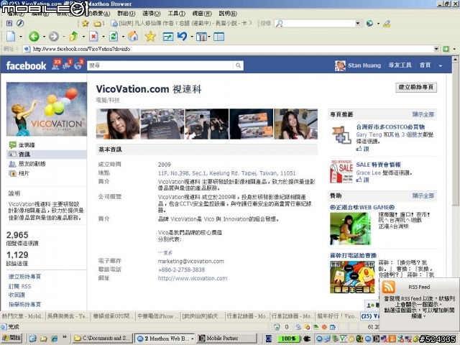This screenshot has width=460, height=345.
Task: Click the green Go arrow by address bar
Action: (x=446, y=49)
